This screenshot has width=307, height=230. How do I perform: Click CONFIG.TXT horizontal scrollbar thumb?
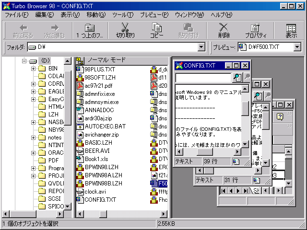click(x=205, y=151)
